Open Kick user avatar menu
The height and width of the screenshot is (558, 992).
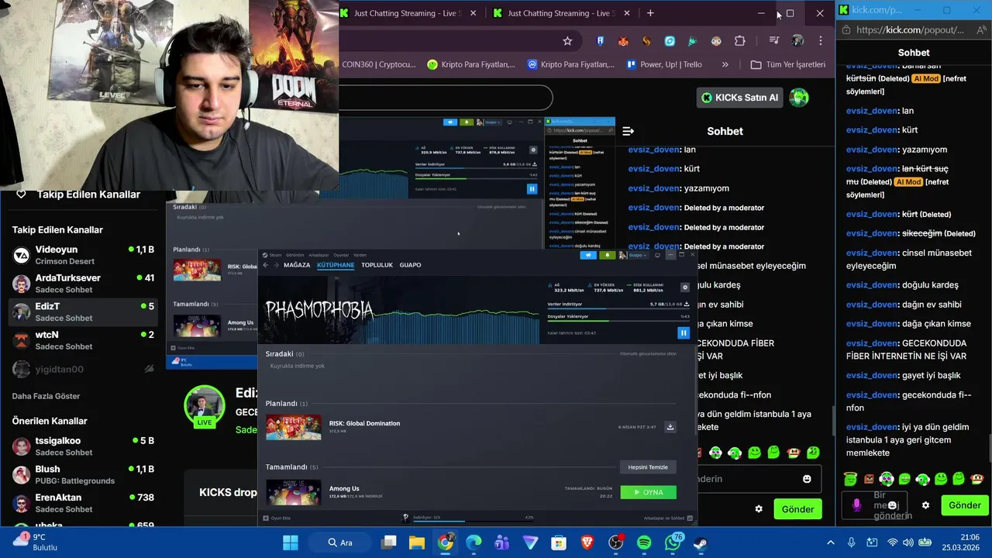798,97
